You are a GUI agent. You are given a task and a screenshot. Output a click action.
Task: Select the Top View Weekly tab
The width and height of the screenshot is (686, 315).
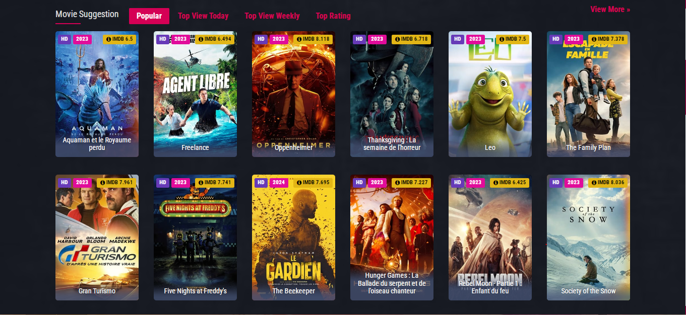pyautogui.click(x=272, y=16)
